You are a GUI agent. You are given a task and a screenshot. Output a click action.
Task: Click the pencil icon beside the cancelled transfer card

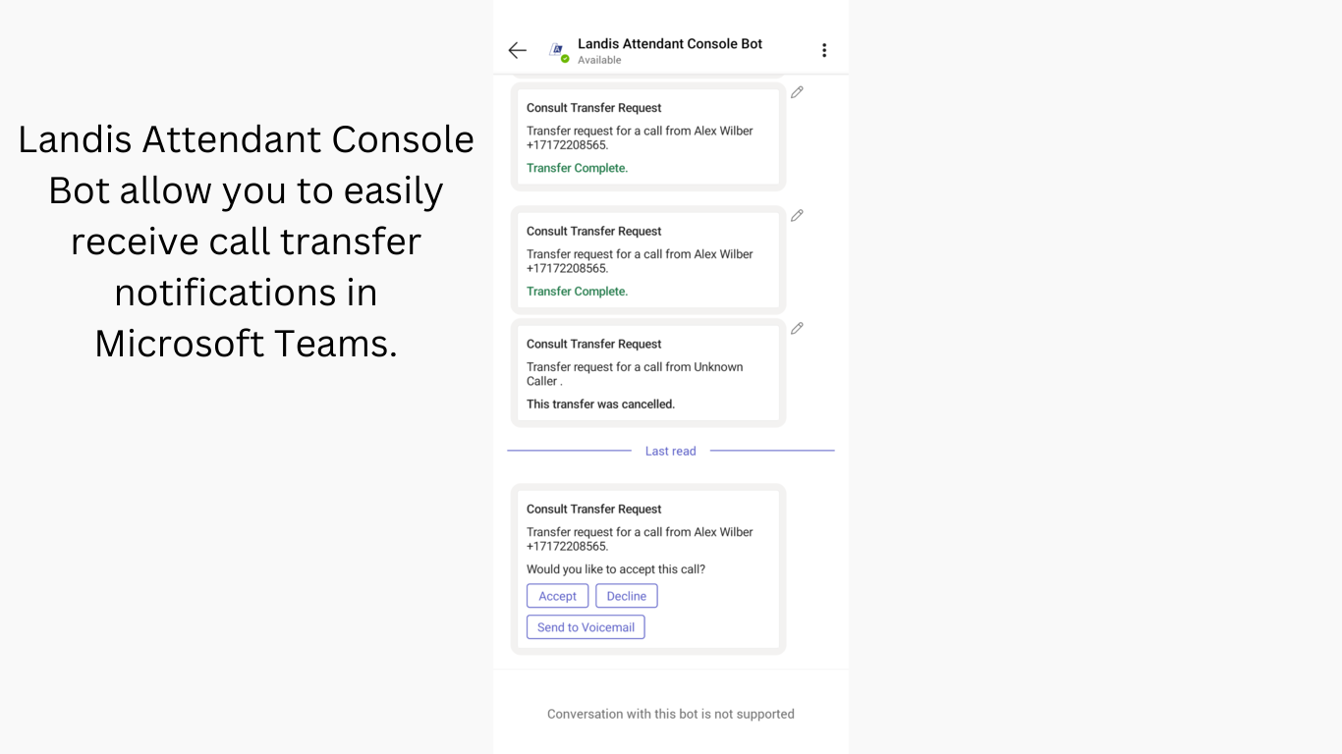click(x=797, y=329)
